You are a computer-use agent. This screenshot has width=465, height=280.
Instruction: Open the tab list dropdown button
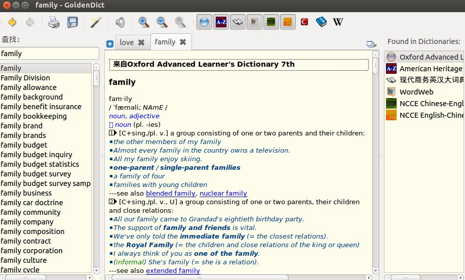tap(371, 44)
